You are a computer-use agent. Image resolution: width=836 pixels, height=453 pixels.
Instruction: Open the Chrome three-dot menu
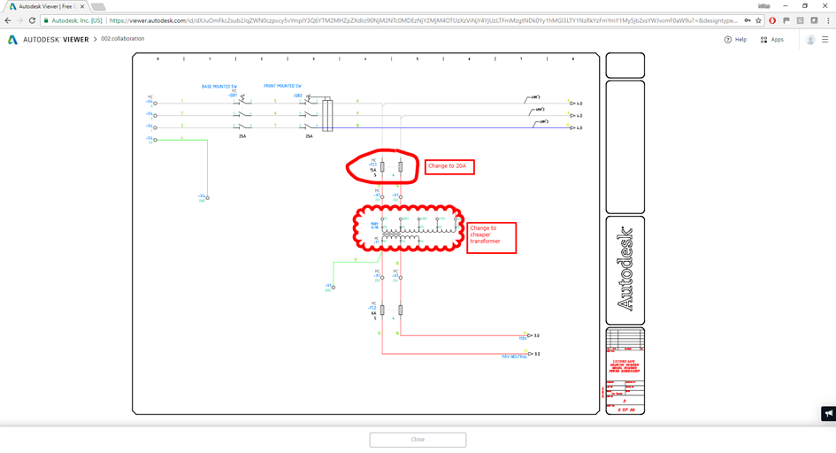click(x=828, y=20)
